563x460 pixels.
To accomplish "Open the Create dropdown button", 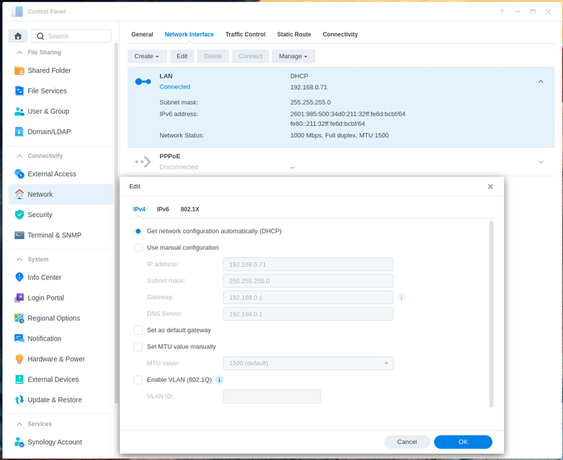I will coord(147,56).
